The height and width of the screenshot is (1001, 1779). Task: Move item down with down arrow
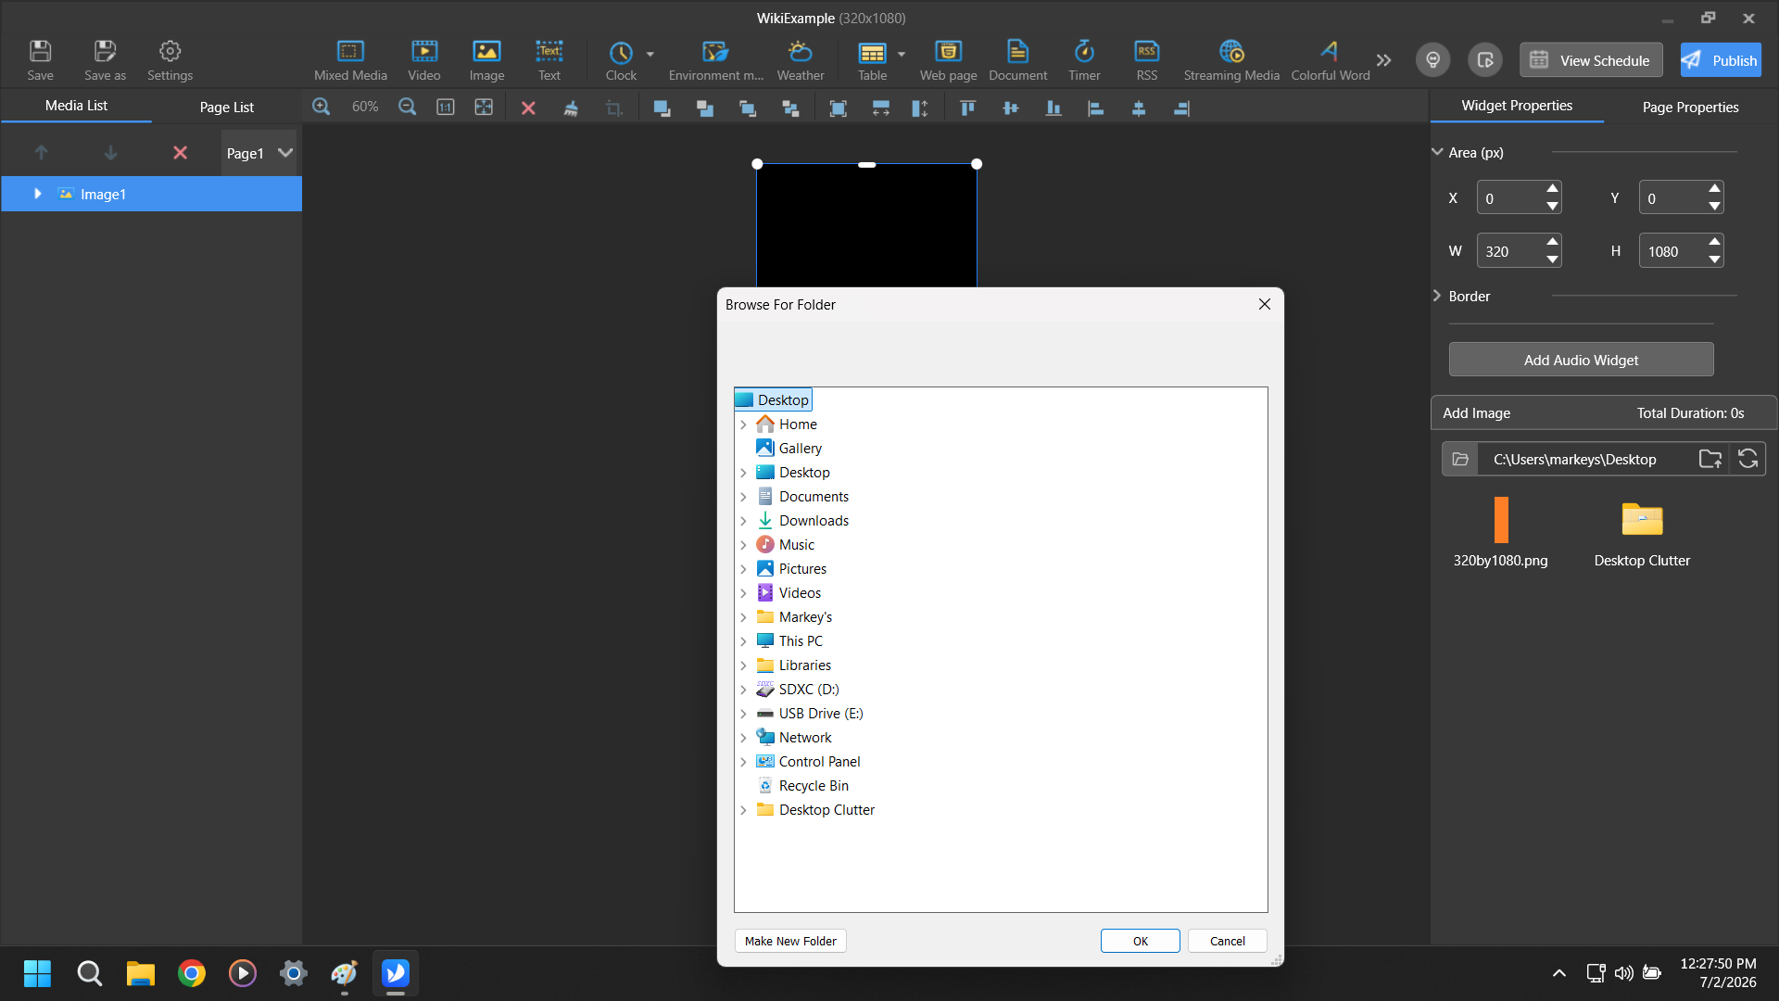pos(110,153)
